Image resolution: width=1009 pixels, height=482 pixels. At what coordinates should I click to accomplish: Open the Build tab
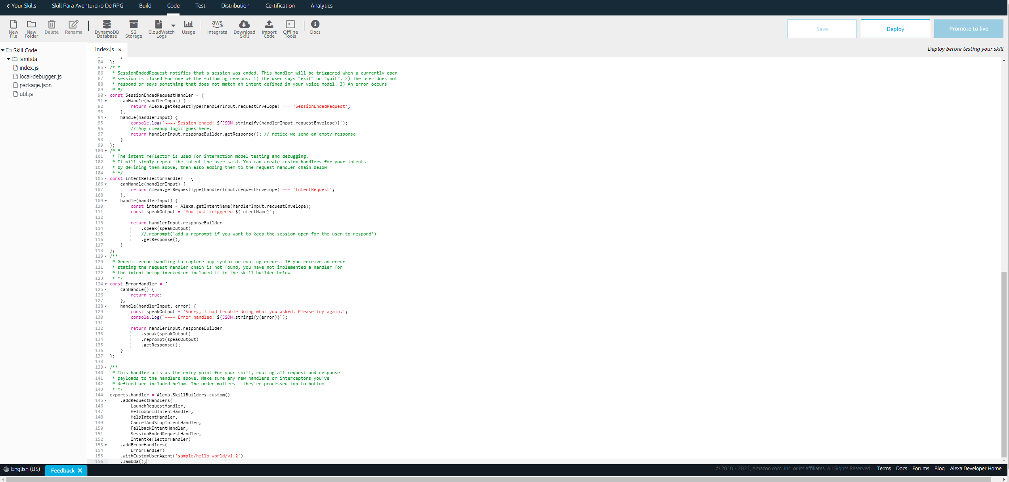pyautogui.click(x=145, y=6)
